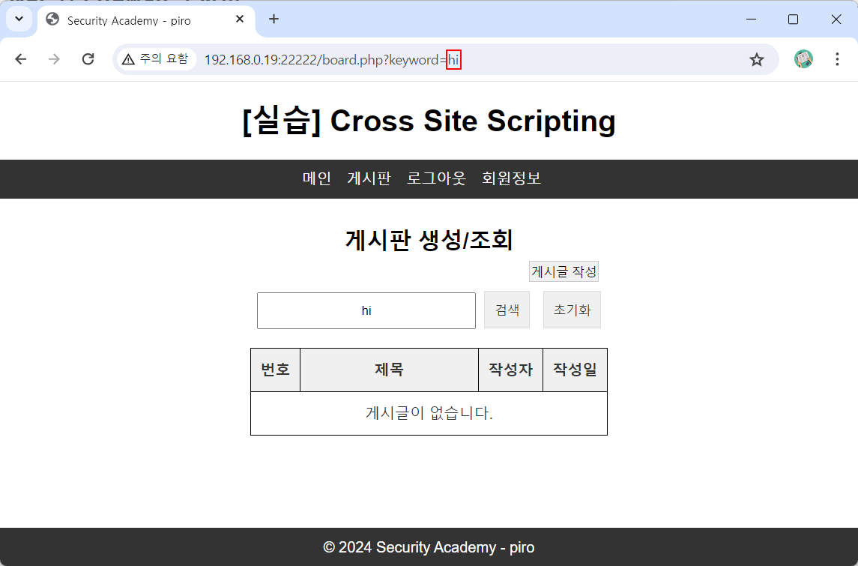858x566 pixels.
Task: Maximize the Chrome window
Action: (x=793, y=19)
